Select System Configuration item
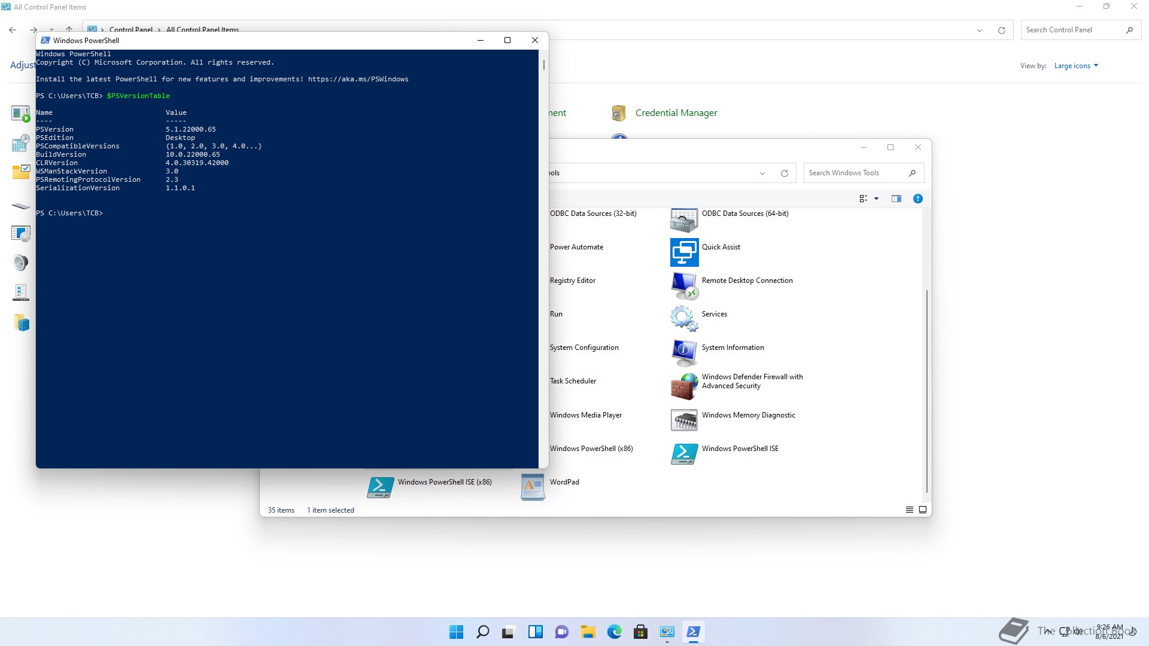This screenshot has width=1149, height=646. click(584, 348)
